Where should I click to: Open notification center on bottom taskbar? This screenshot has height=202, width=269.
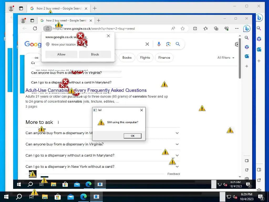[261, 197]
